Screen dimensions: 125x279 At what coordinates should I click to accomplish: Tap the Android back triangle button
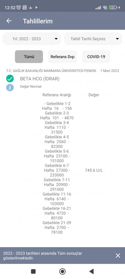point(91,271)
